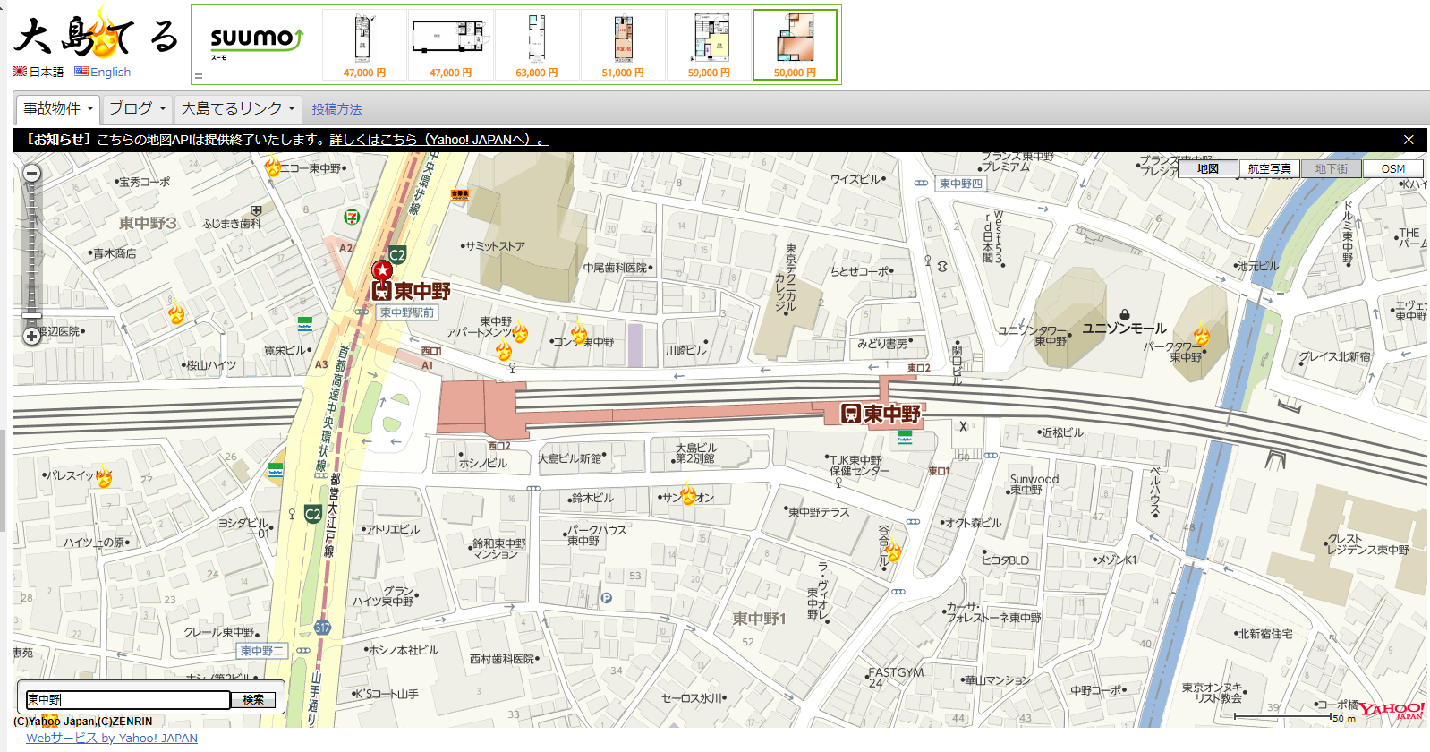Click red star station marker

382,270
